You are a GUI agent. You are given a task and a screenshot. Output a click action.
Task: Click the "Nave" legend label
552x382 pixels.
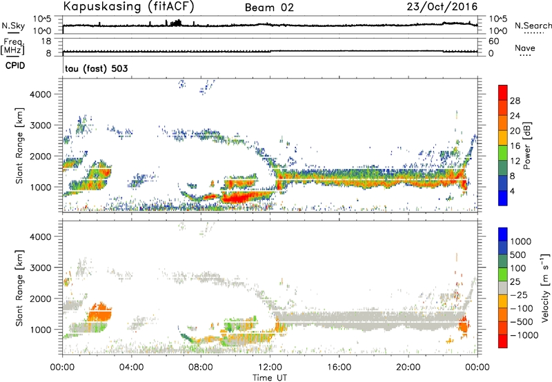pos(525,48)
